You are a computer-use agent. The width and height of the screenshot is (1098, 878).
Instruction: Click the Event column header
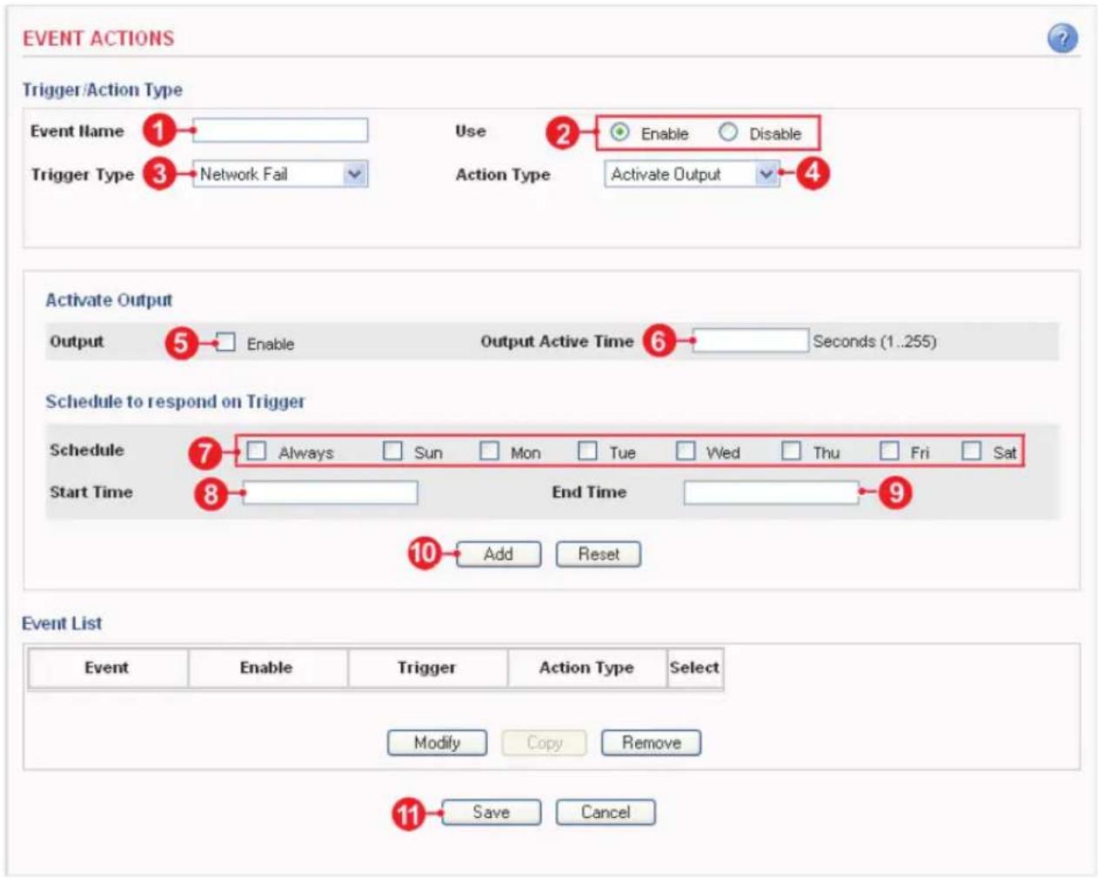click(108, 668)
